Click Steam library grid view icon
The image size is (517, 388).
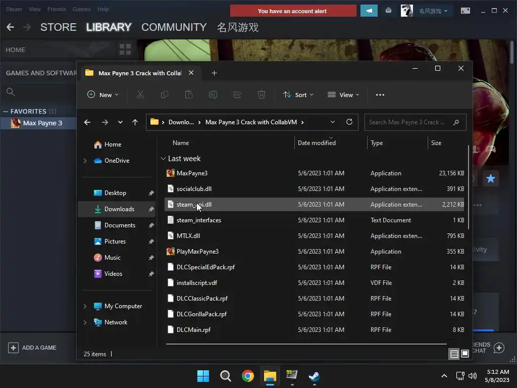point(125,50)
